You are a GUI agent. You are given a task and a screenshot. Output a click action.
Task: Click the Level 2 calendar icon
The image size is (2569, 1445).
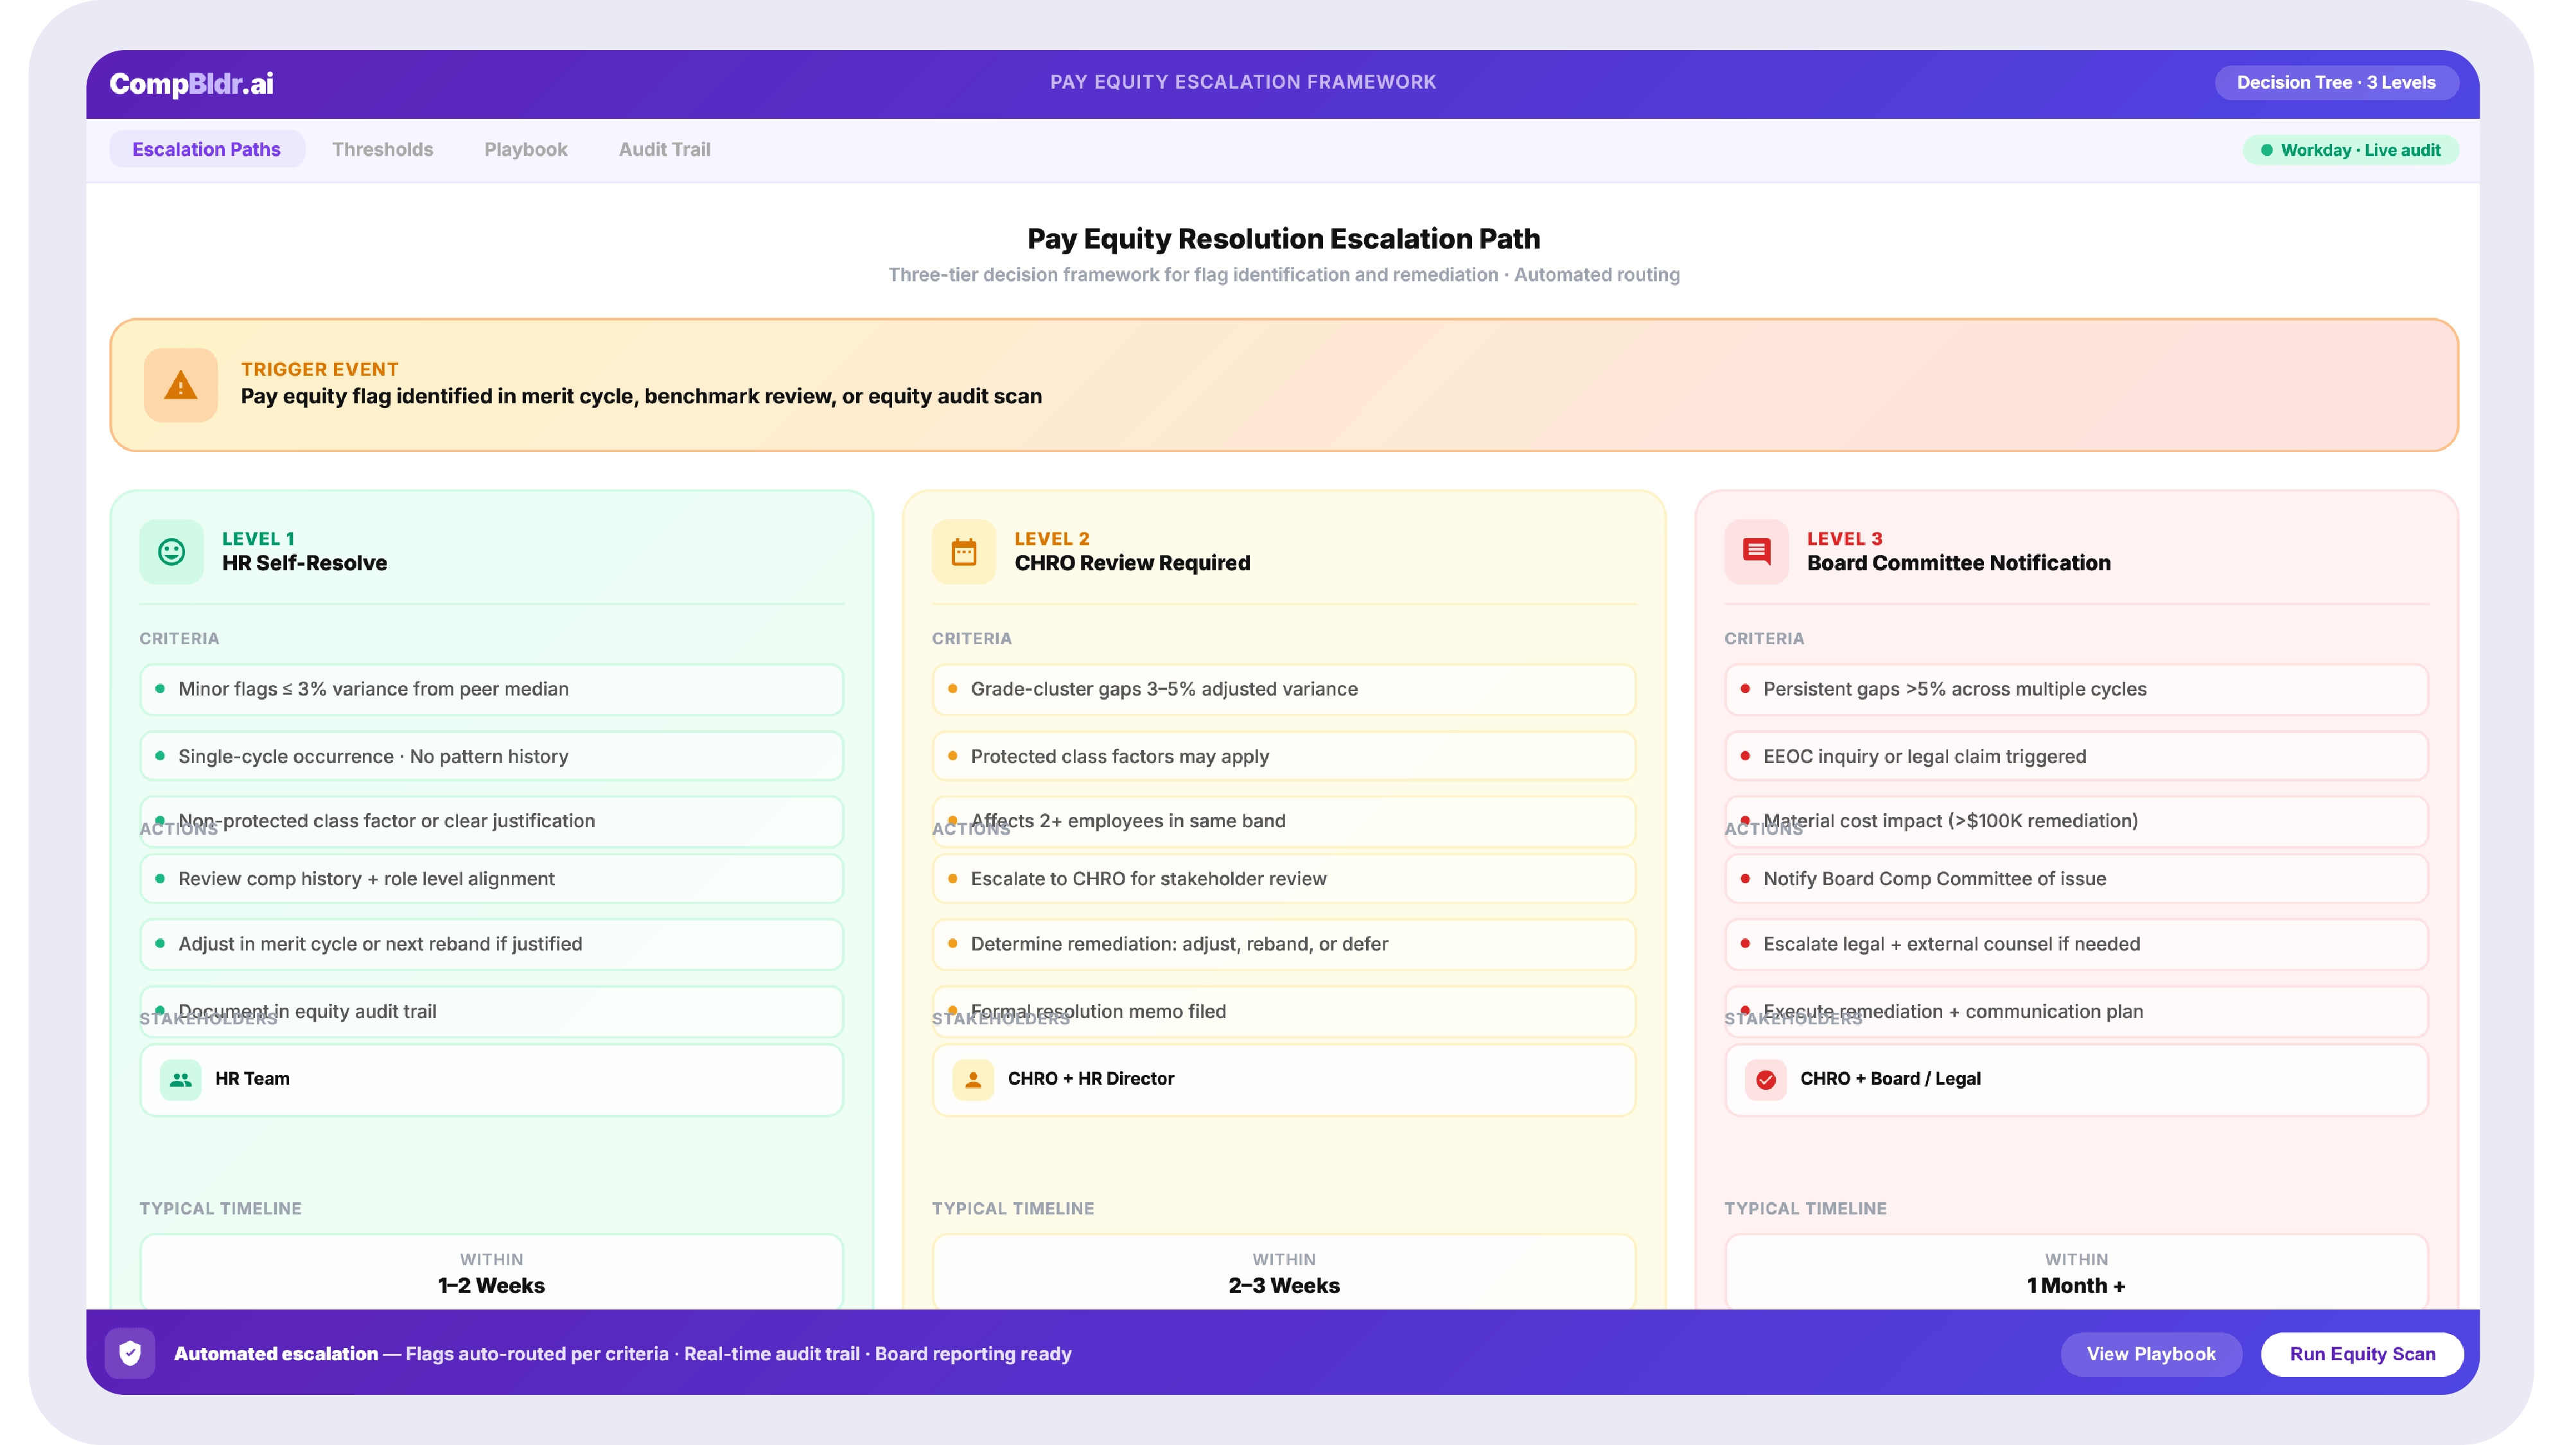(963, 552)
